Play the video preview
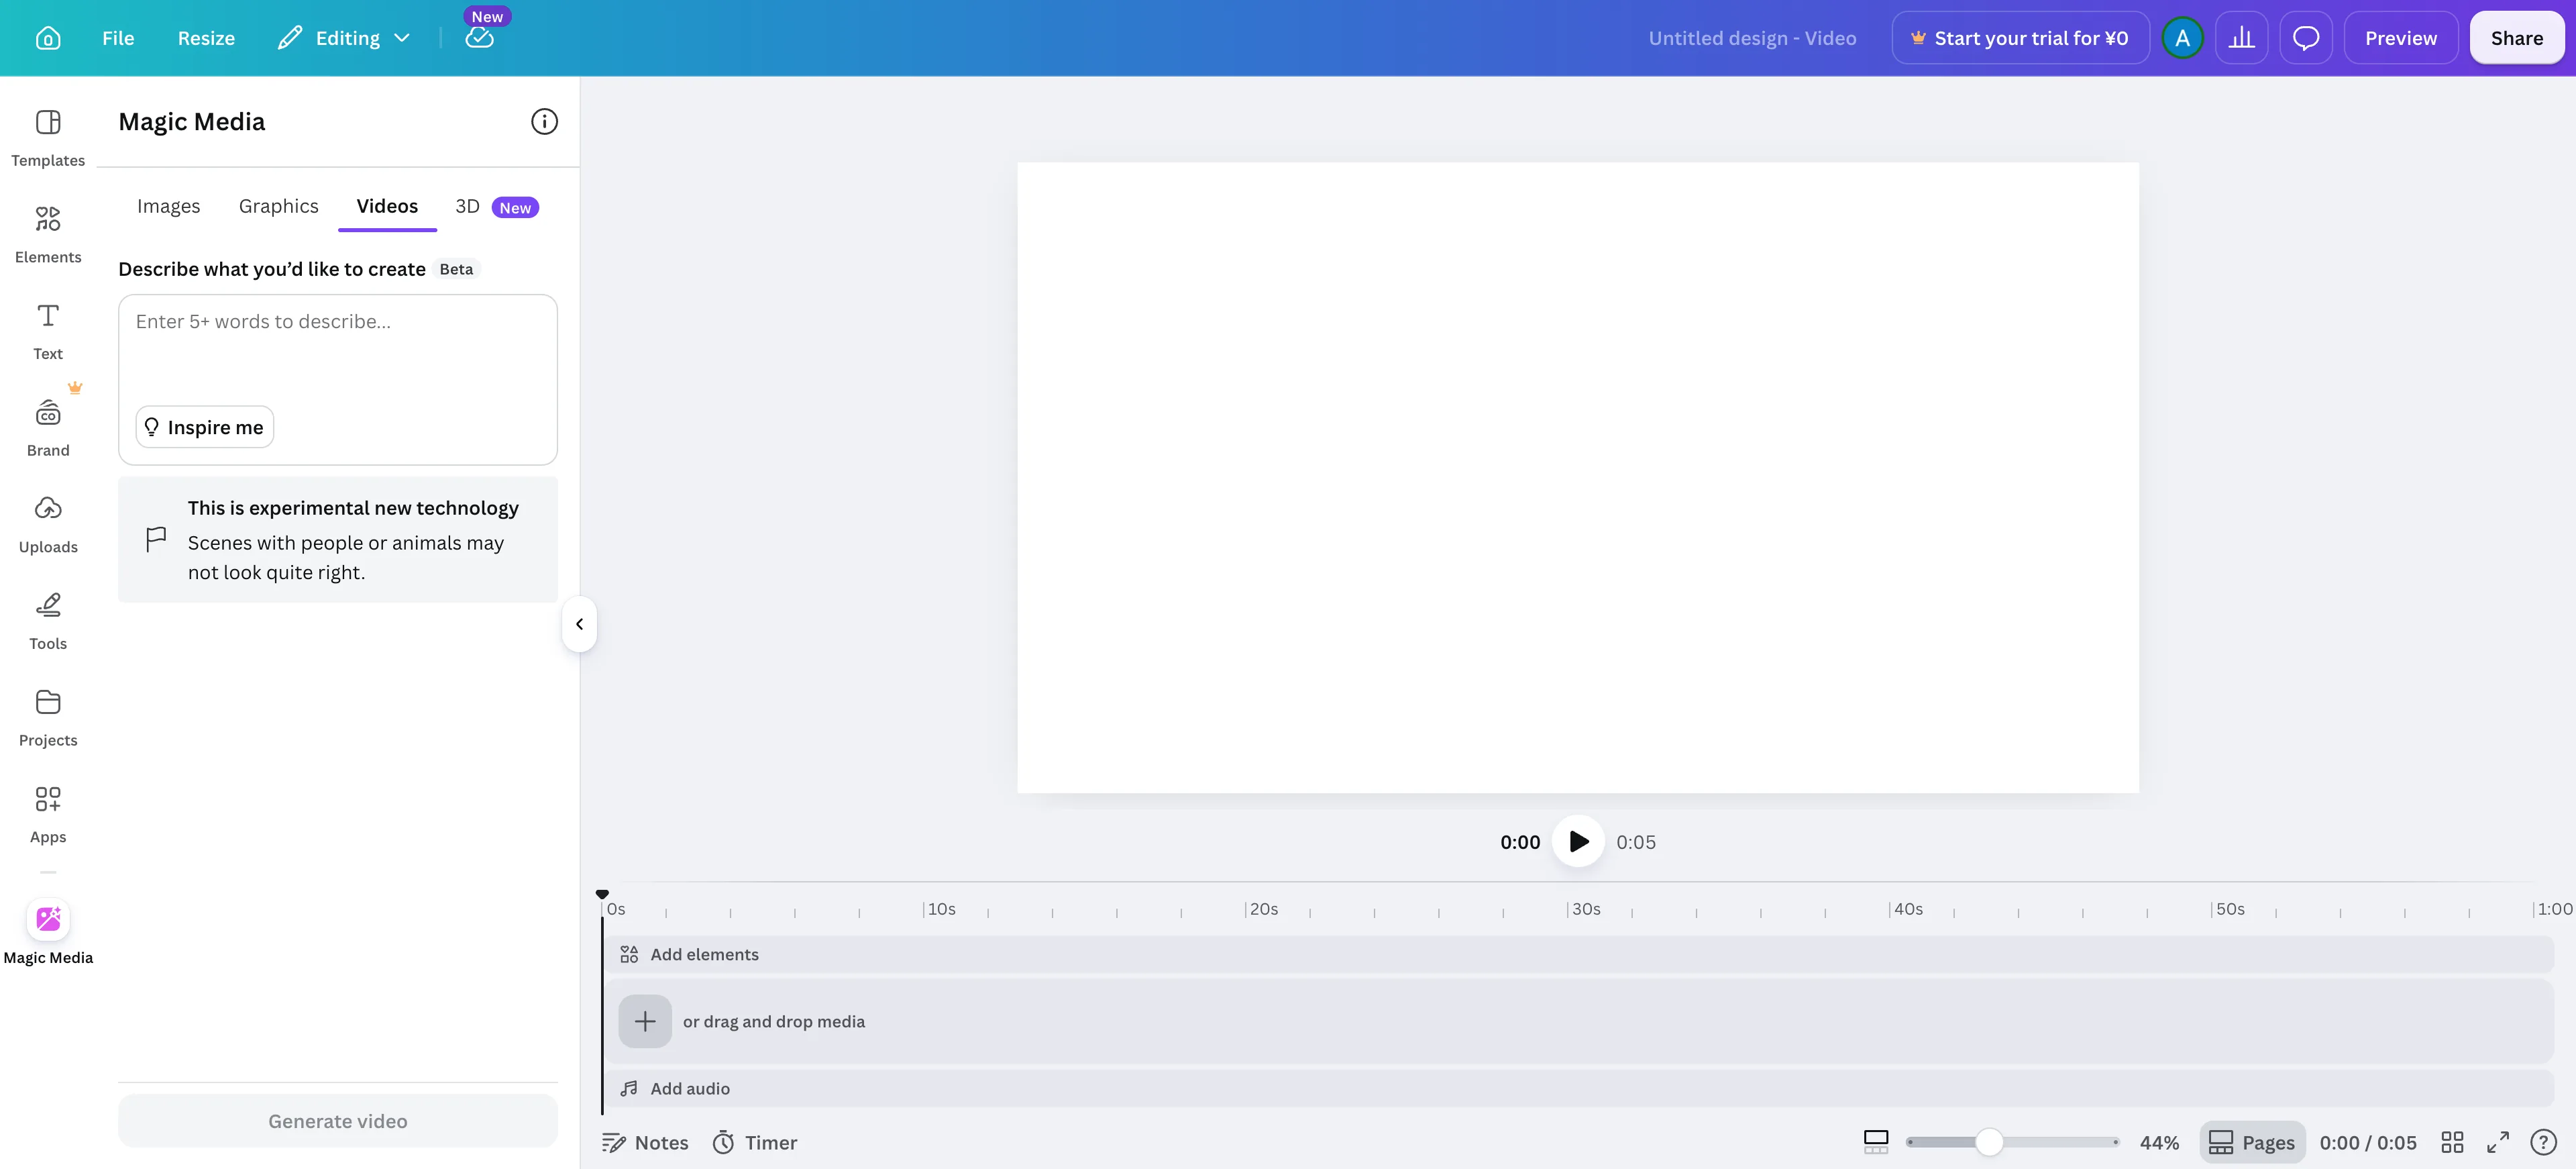The image size is (2576, 1169). [1578, 842]
